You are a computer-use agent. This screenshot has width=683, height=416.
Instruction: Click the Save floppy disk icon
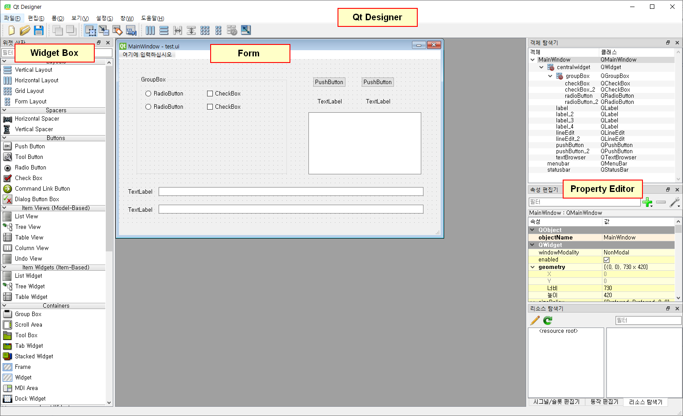pyautogui.click(x=39, y=30)
